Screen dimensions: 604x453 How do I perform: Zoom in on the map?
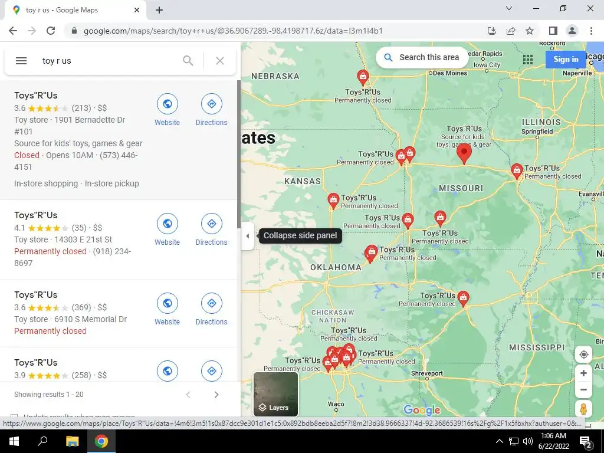(583, 373)
